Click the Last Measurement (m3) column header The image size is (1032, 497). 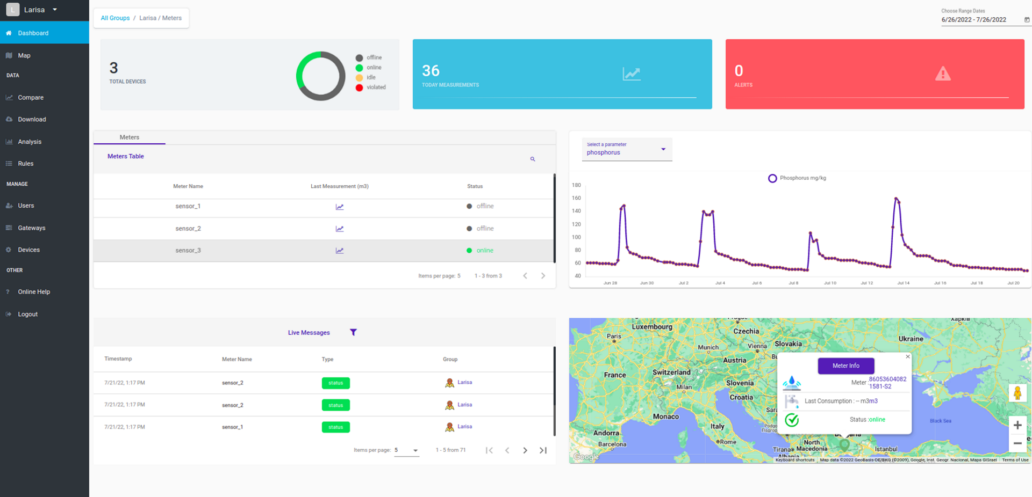340,186
